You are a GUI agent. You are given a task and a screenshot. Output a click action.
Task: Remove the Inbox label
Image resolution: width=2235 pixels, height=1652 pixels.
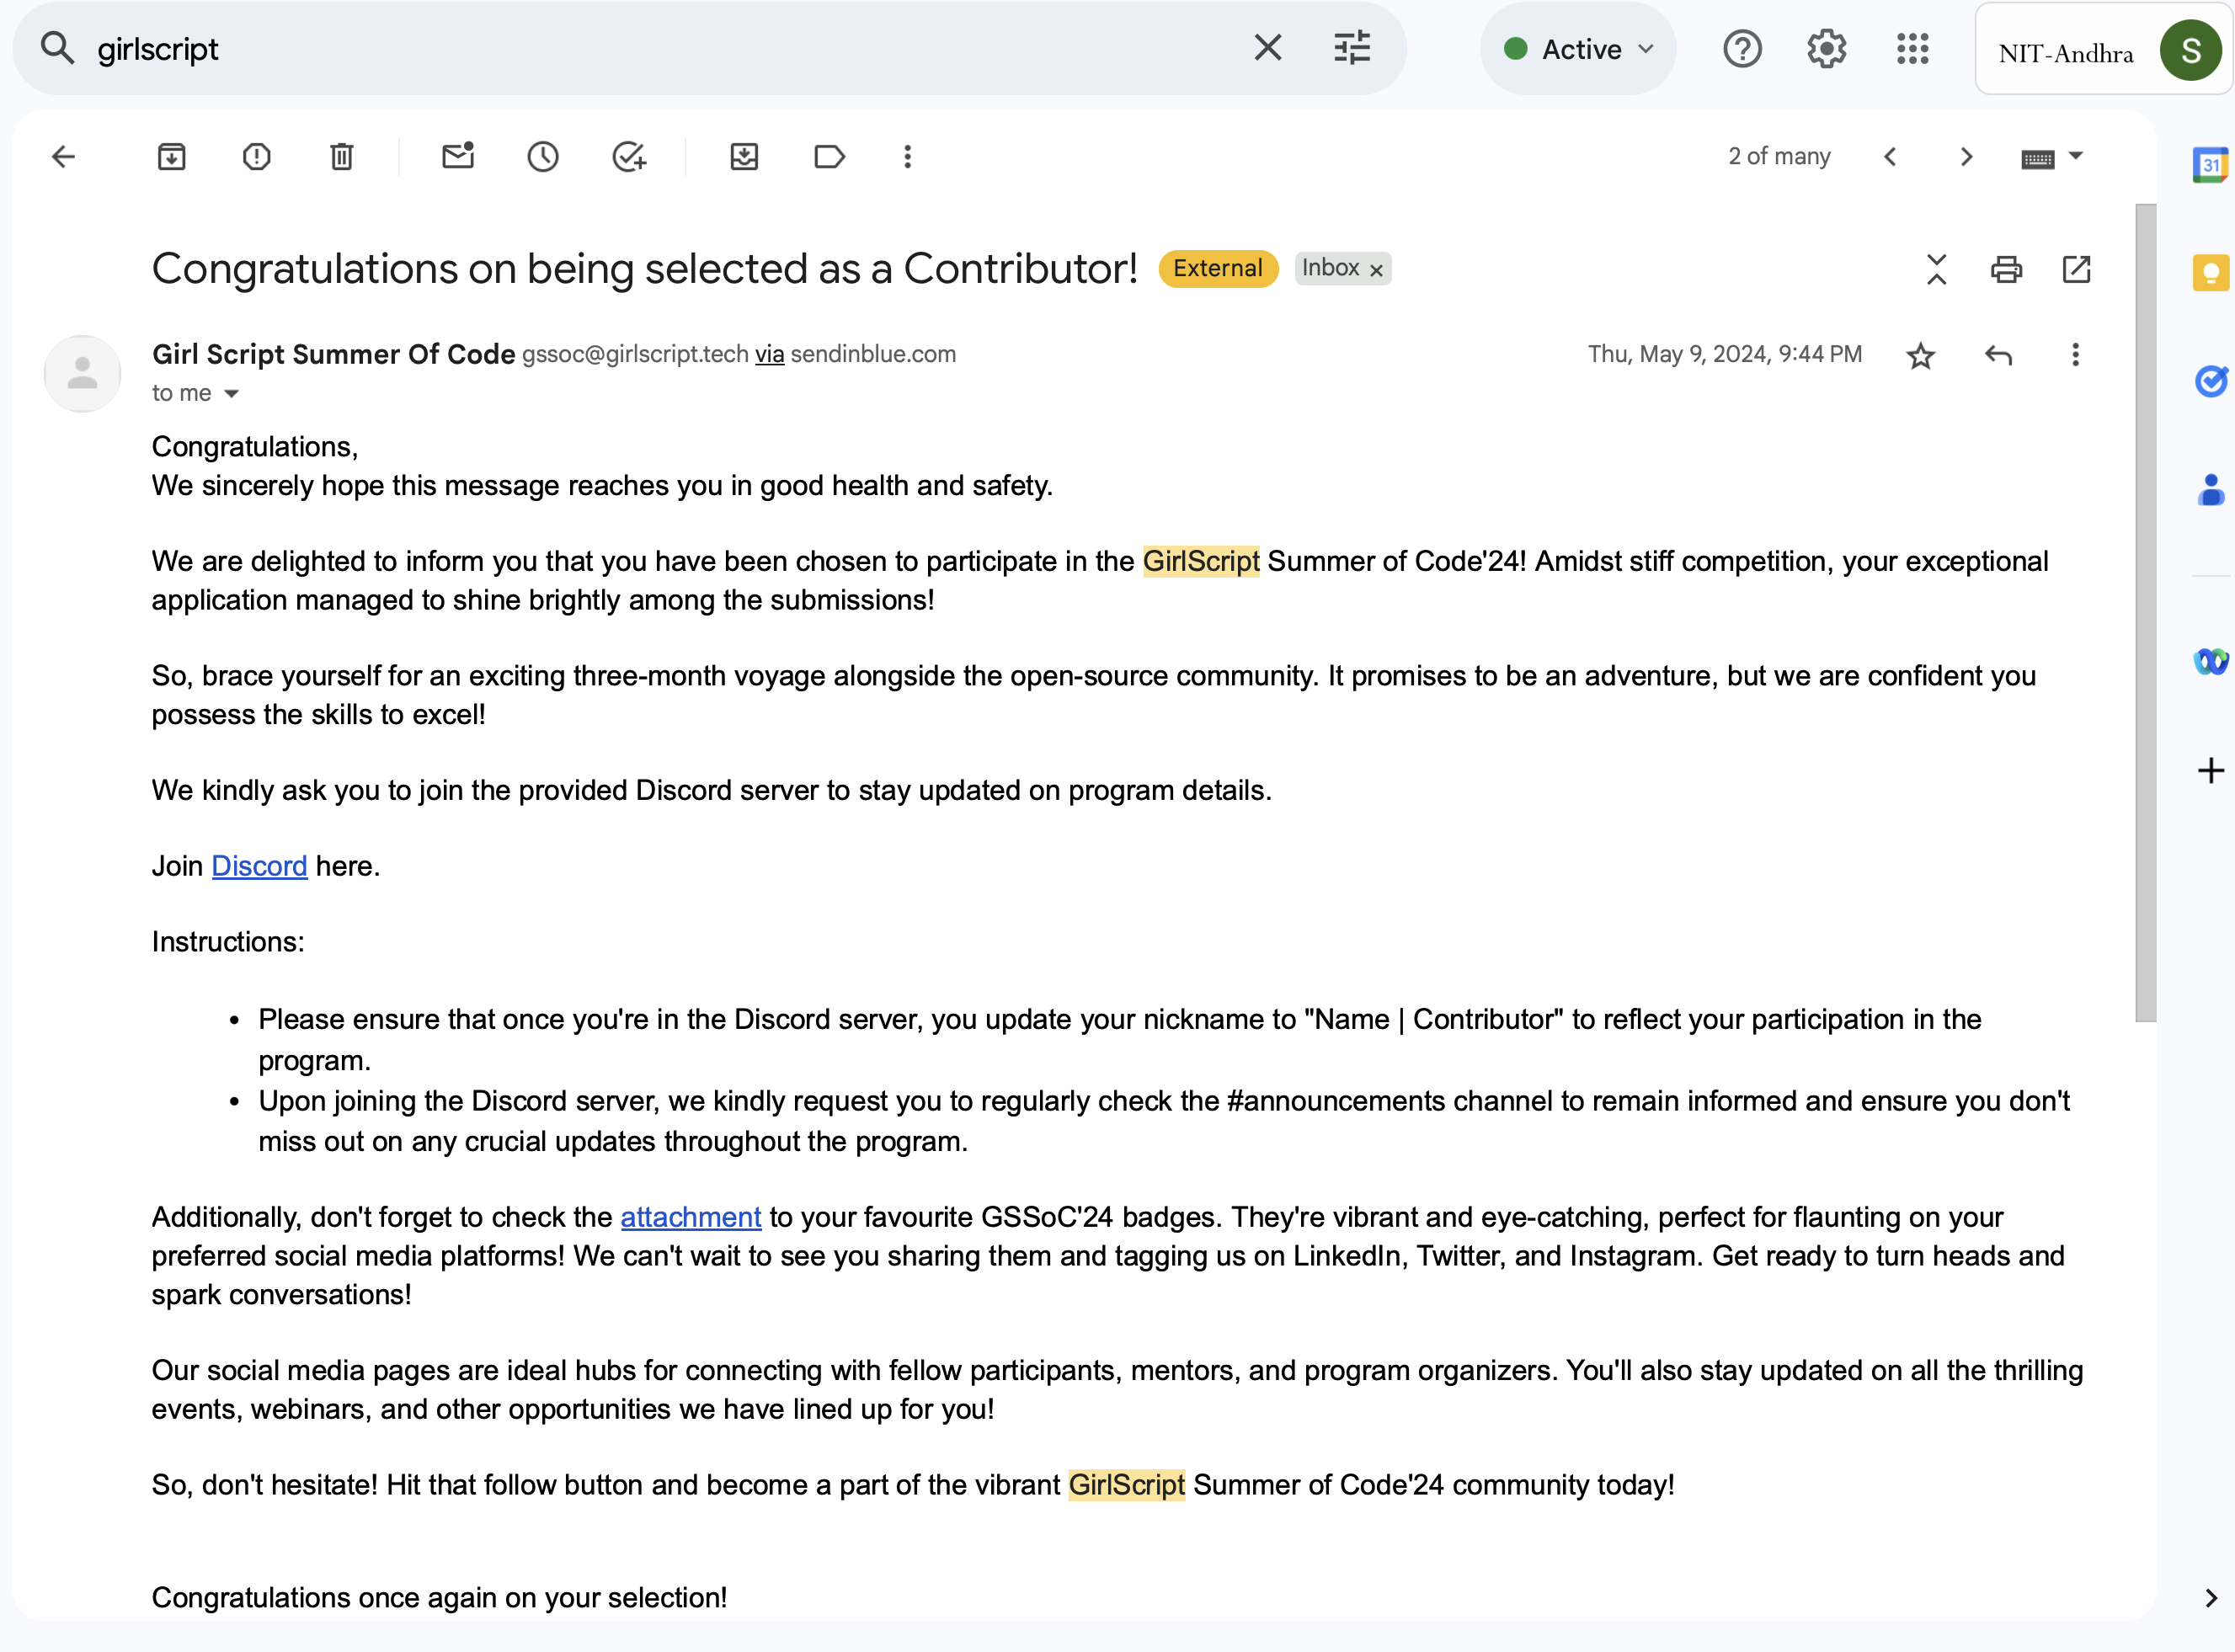pos(1376,270)
